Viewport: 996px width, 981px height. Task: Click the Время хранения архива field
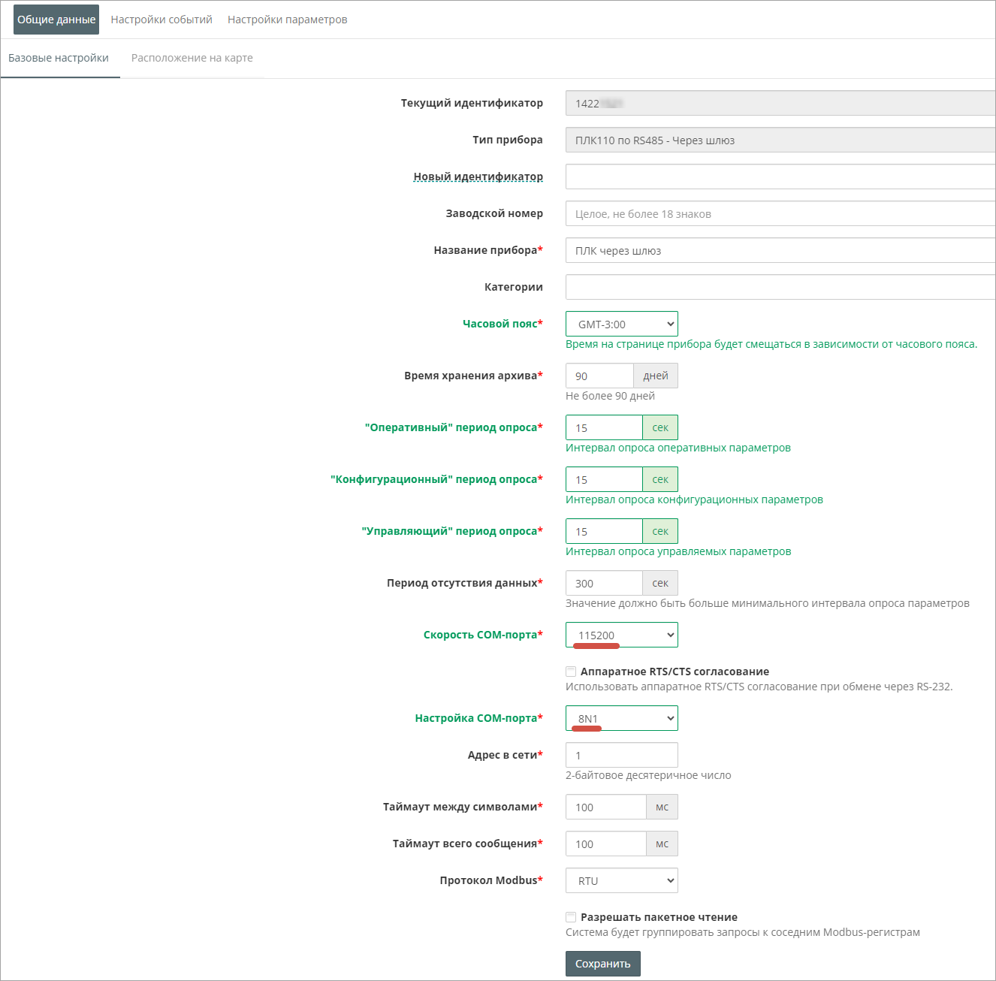click(x=599, y=376)
